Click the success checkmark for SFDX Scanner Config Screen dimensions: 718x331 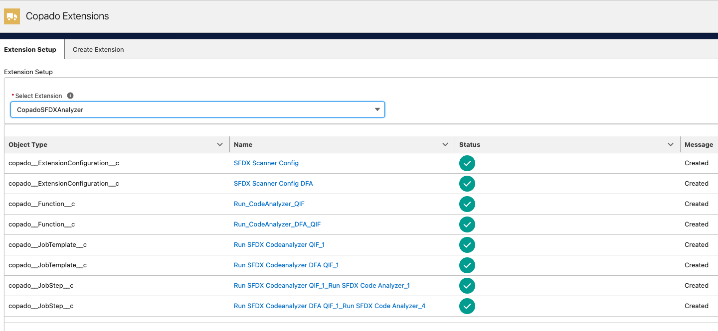point(467,163)
